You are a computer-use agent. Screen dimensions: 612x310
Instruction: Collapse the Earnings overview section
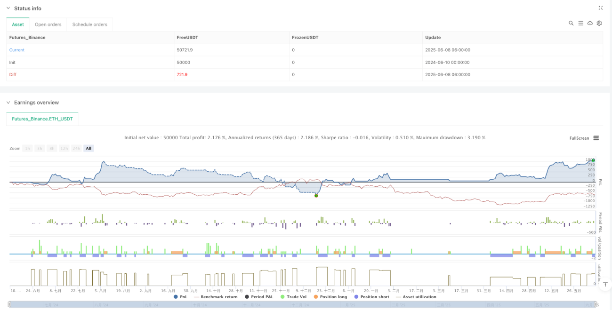tap(8, 103)
